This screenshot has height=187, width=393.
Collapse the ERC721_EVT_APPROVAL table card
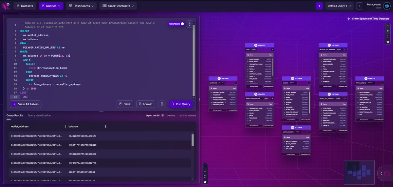(346, 98)
